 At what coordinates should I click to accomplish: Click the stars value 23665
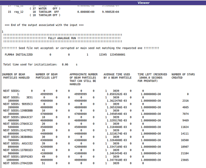pos(185,160)
